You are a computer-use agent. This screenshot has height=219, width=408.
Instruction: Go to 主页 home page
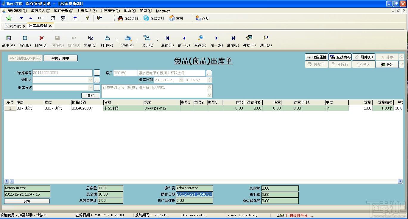click(x=176, y=18)
